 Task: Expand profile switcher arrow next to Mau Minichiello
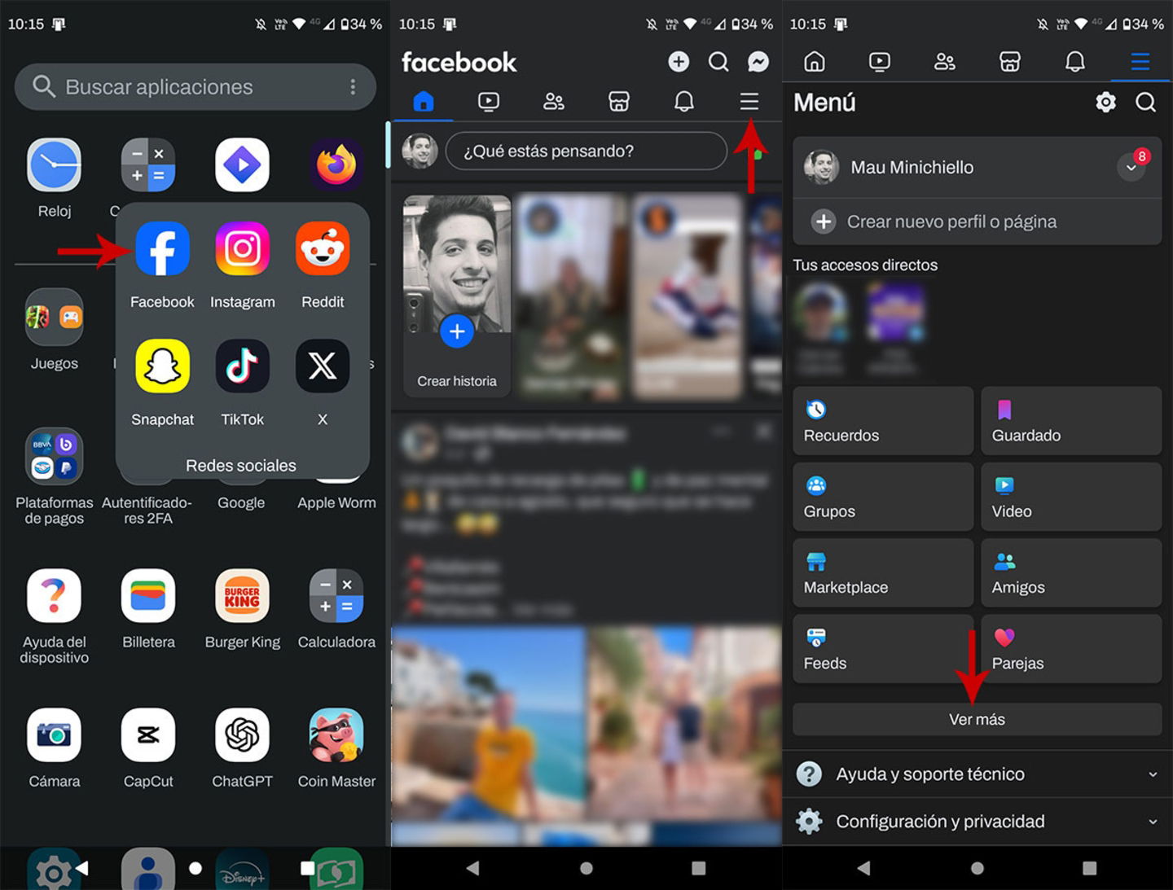(x=1131, y=168)
